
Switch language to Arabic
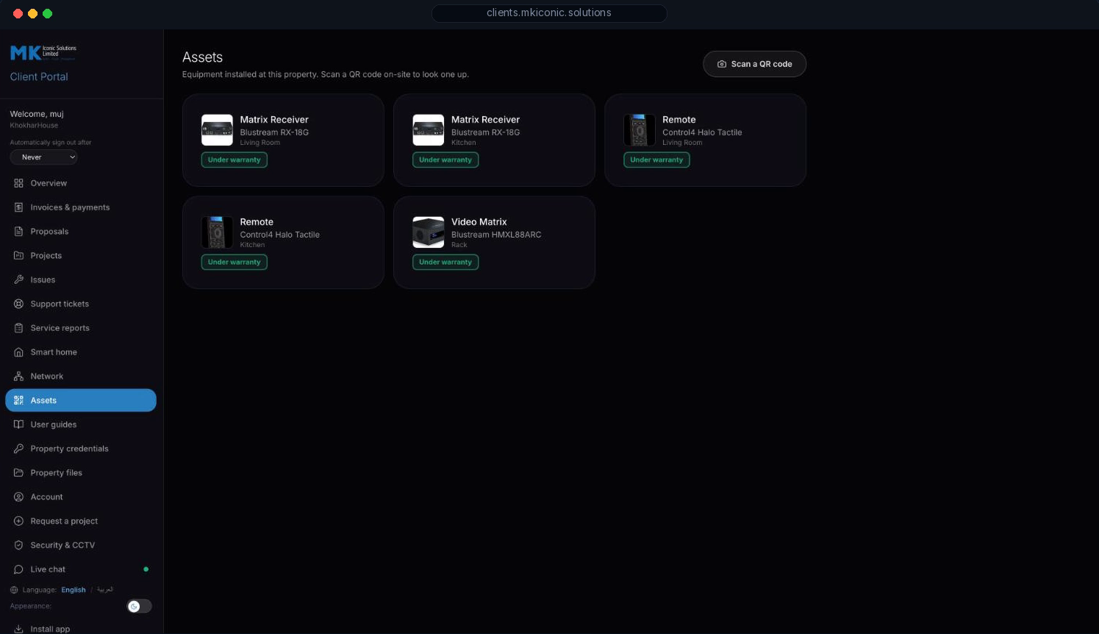click(x=105, y=590)
